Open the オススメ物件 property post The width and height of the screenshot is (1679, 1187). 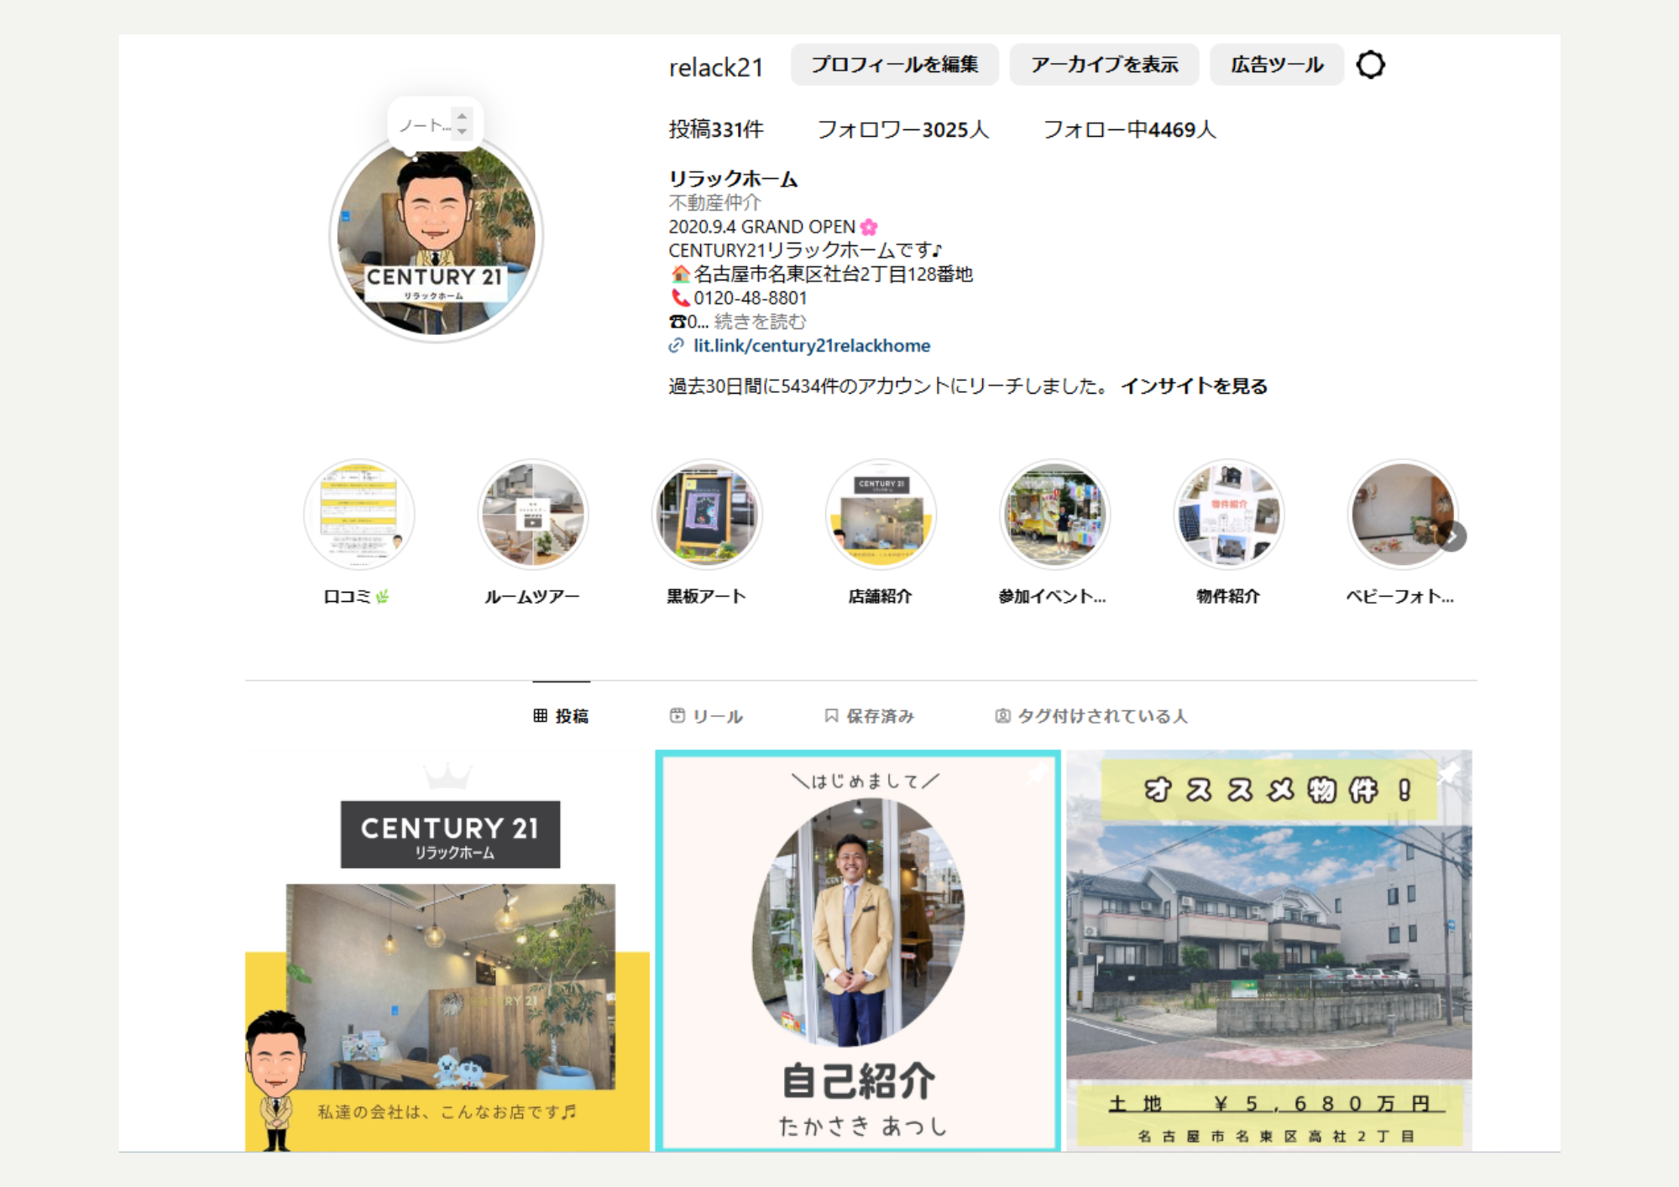1268,951
